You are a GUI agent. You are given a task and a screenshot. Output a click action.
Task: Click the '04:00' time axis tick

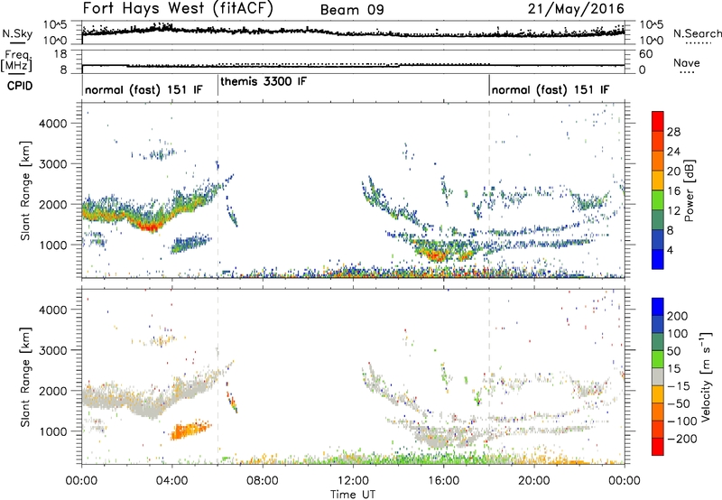tap(171, 481)
